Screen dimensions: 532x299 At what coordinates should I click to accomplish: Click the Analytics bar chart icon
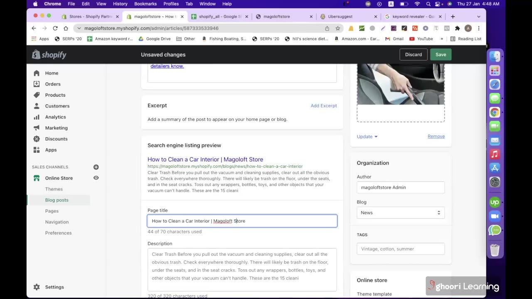tap(37, 117)
